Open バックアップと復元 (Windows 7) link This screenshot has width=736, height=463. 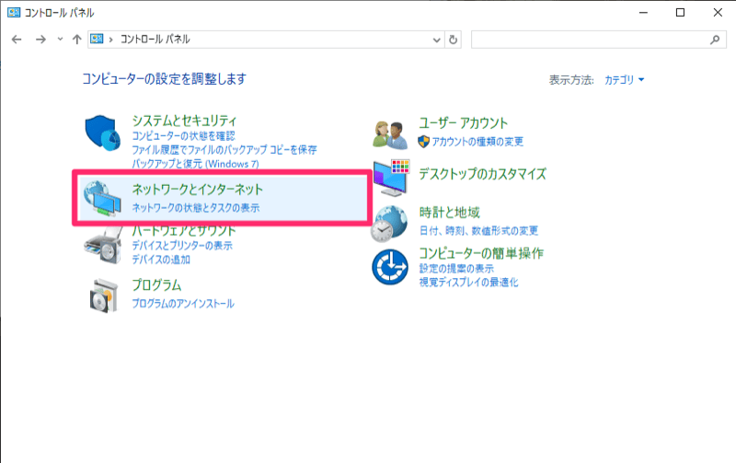195,163
